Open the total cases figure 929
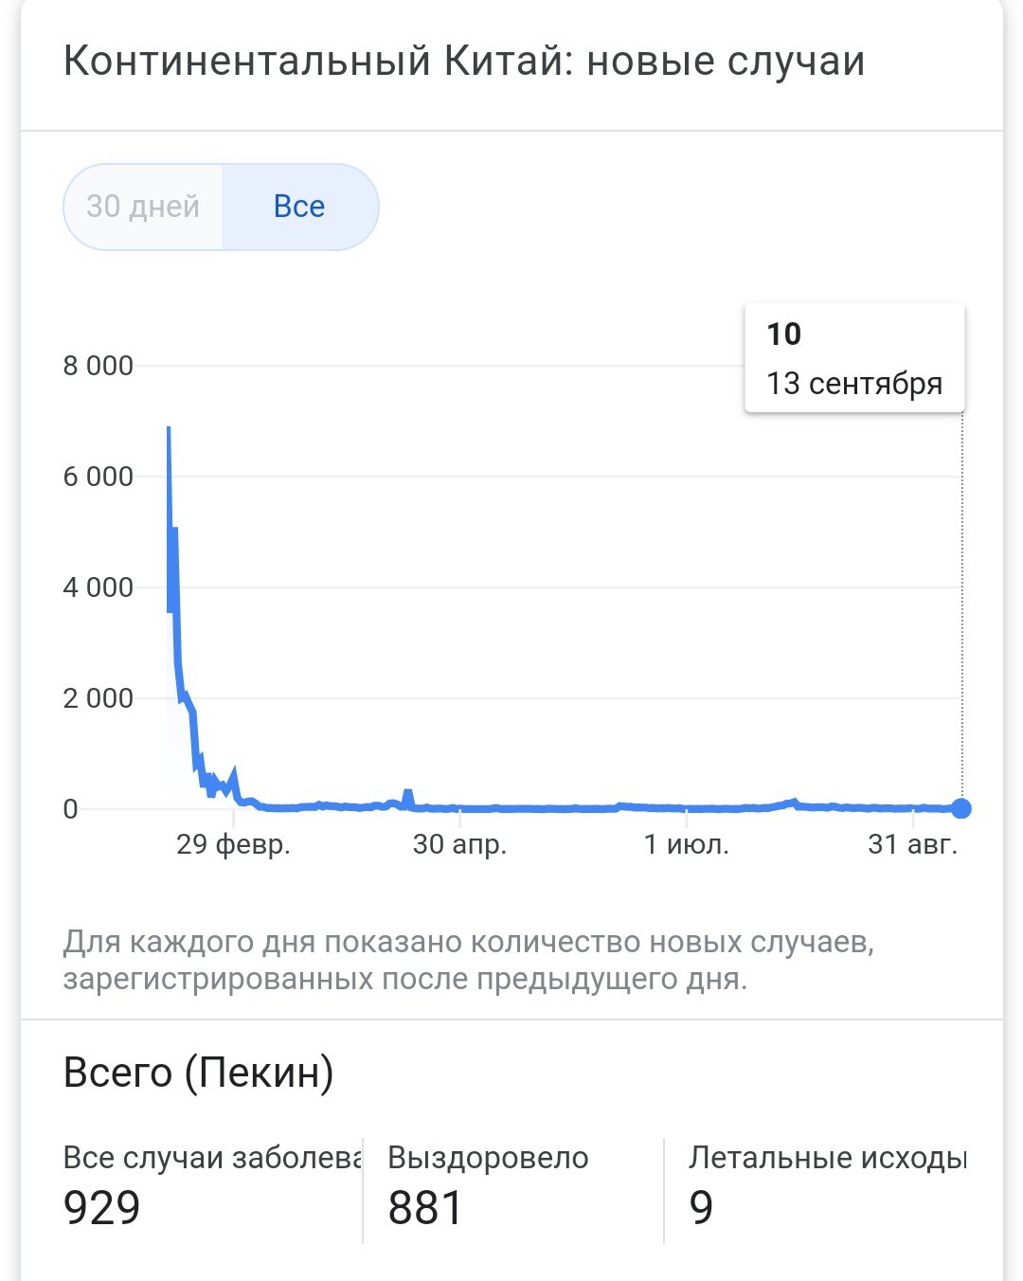Image resolution: width=1023 pixels, height=1281 pixels. coord(101,1208)
